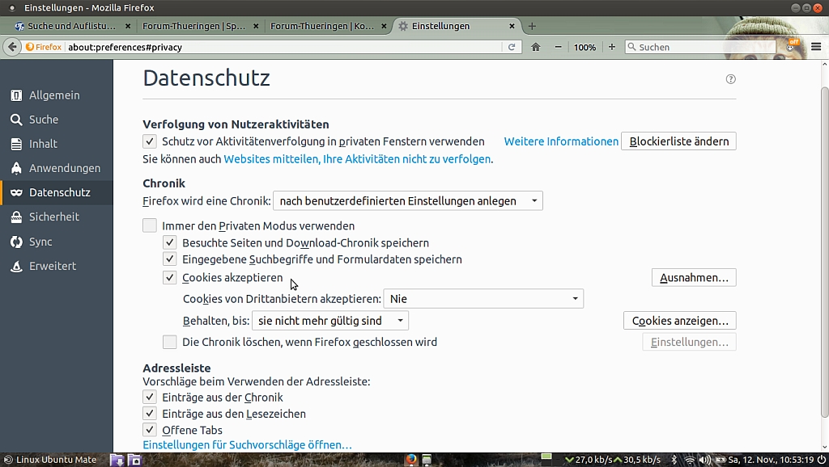Toggle the 'Cookies akzeptieren' checkbox

tap(169, 278)
